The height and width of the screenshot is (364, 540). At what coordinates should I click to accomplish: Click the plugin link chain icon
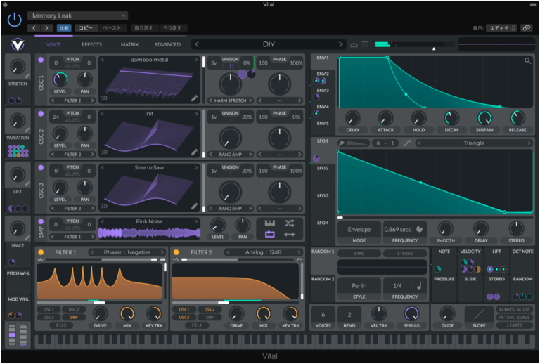(526, 28)
